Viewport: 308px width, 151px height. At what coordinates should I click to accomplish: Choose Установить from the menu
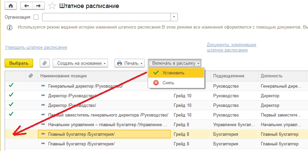coord(176,73)
